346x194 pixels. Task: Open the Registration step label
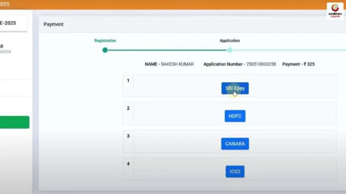[105, 41]
